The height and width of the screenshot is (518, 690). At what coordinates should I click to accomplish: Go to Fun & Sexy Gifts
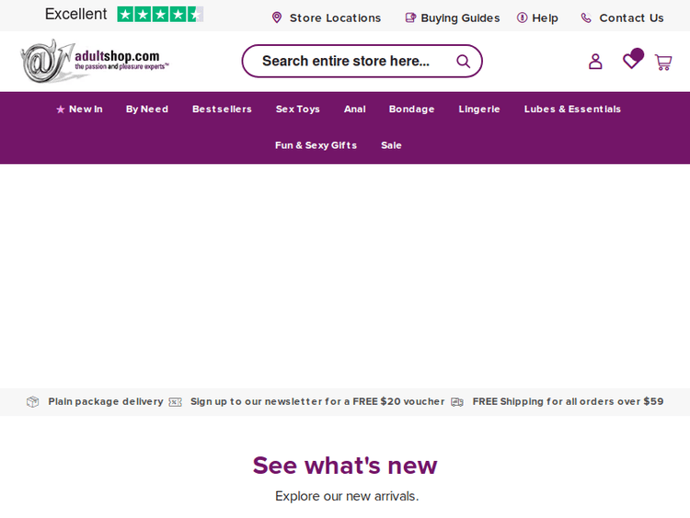tap(316, 145)
